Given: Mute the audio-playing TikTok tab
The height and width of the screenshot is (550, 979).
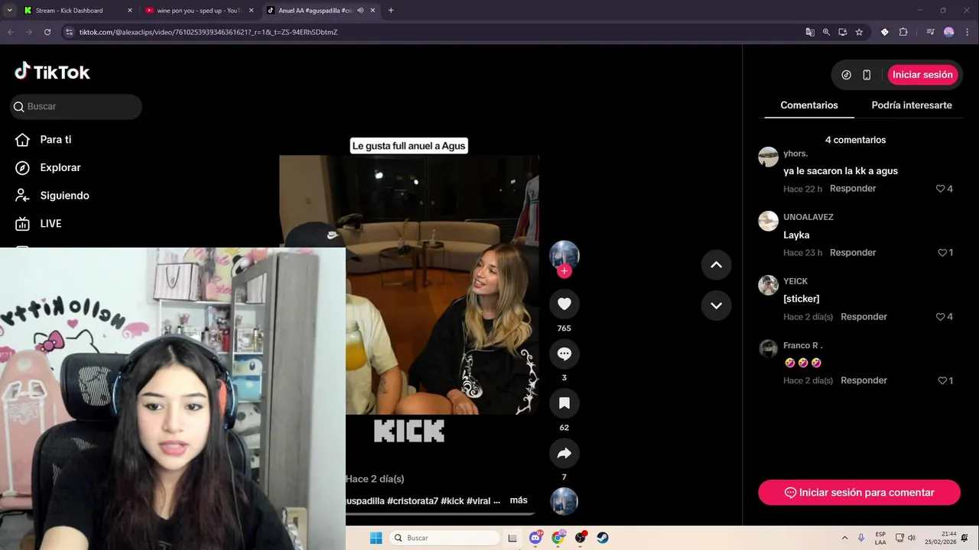Looking at the screenshot, I should pyautogui.click(x=359, y=11).
